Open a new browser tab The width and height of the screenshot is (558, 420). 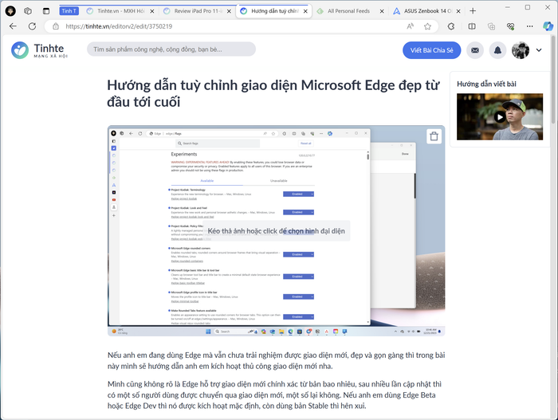pyautogui.click(x=473, y=11)
